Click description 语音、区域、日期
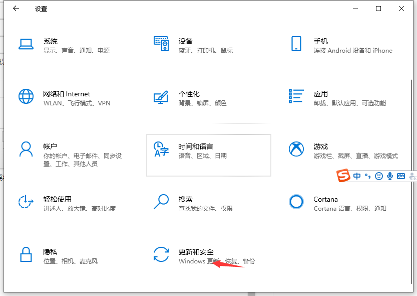This screenshot has width=417, height=296. tap(202, 156)
